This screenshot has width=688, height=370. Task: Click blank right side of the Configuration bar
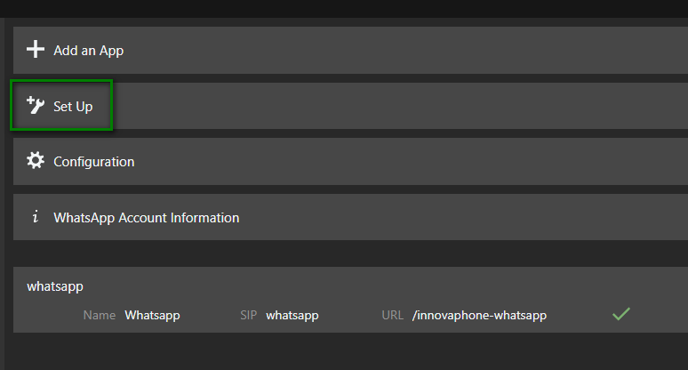pyautogui.click(x=444, y=162)
